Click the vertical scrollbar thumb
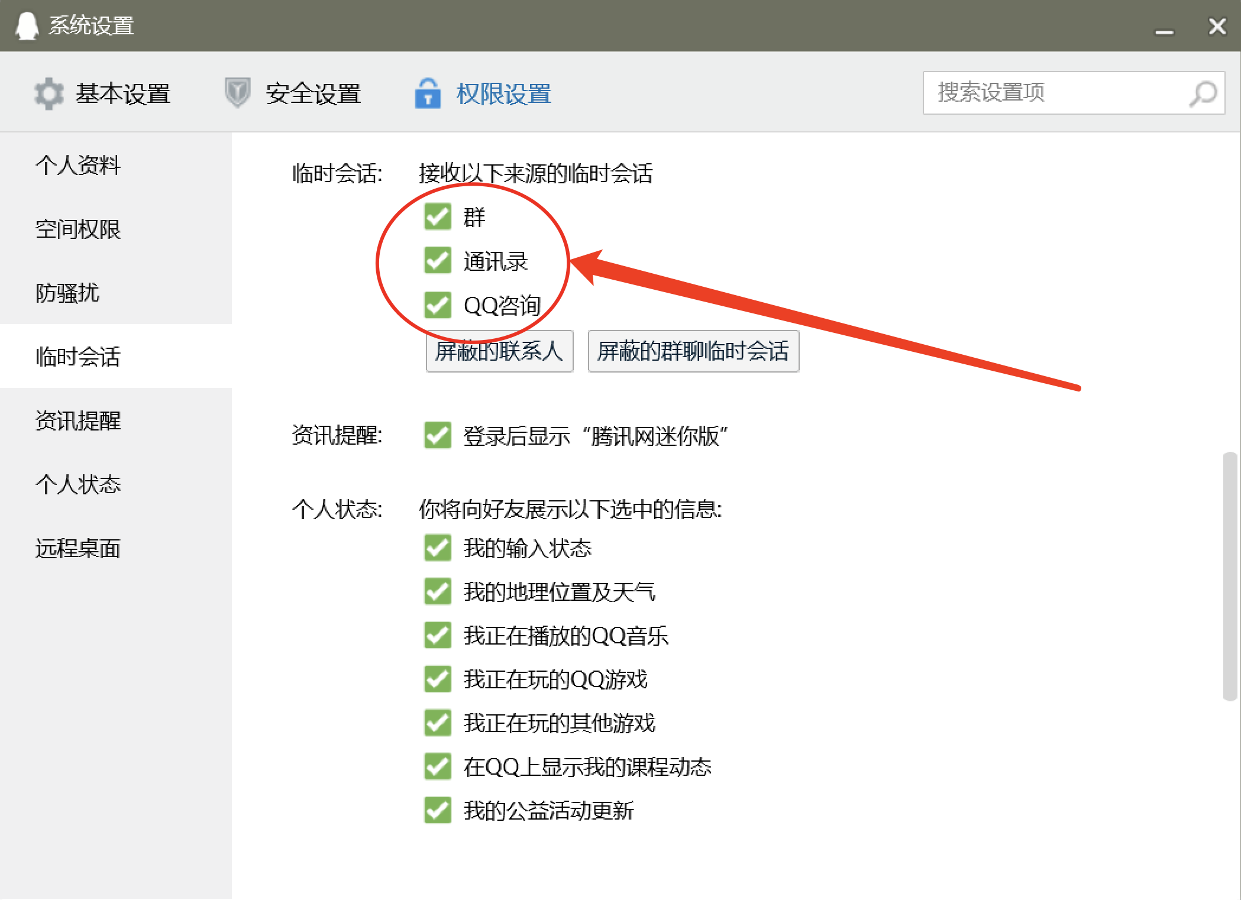 tap(1230, 577)
